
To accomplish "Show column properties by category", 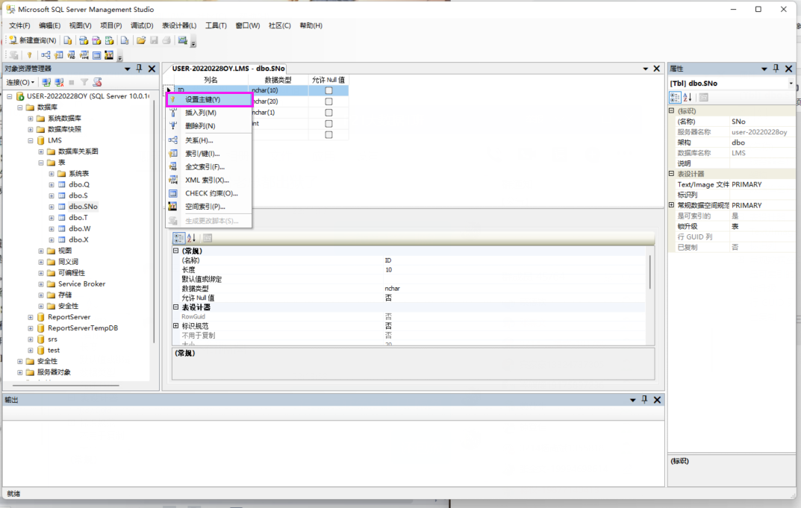I will [179, 238].
